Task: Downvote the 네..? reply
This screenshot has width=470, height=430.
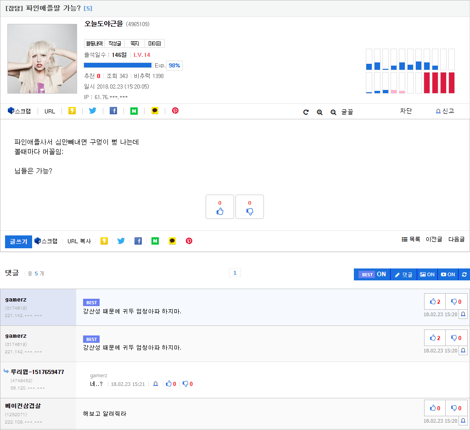Action: (x=188, y=384)
